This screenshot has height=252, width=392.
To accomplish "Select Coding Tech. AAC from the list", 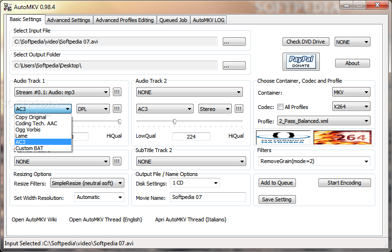I will point(43,123).
